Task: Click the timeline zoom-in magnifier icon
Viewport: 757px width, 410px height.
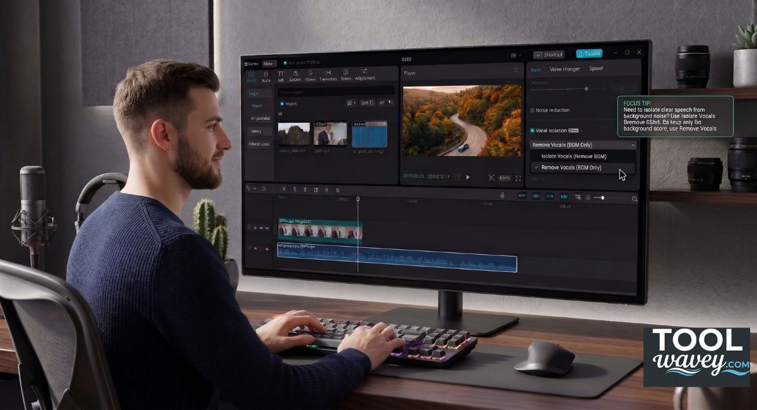Action: [x=635, y=199]
